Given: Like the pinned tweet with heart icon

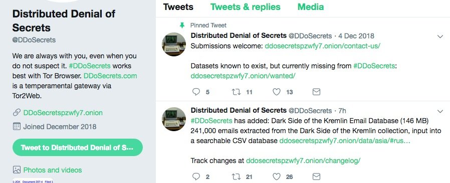Looking at the screenshot, I should point(277,92).
